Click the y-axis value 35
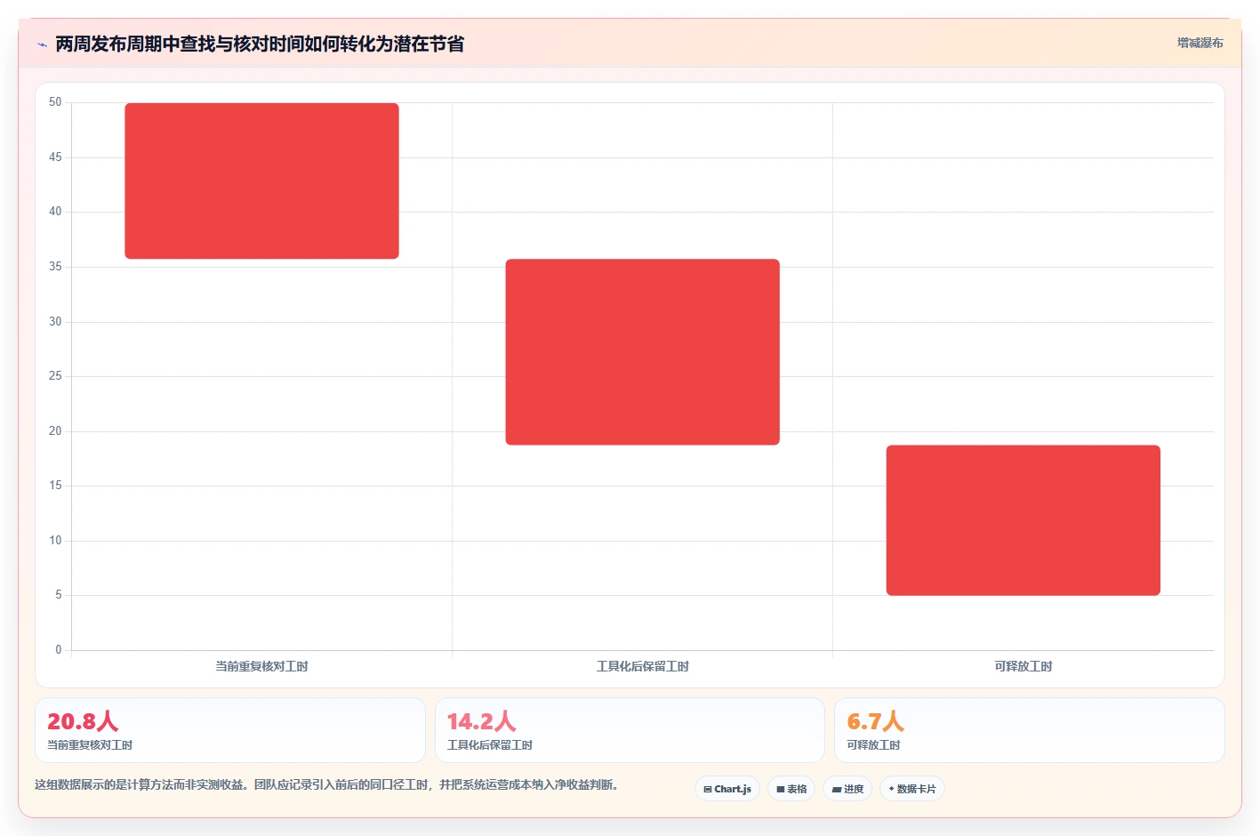The image size is (1260, 836). [x=55, y=267]
